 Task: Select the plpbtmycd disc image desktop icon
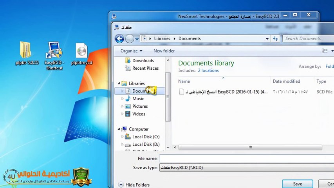click(81, 54)
